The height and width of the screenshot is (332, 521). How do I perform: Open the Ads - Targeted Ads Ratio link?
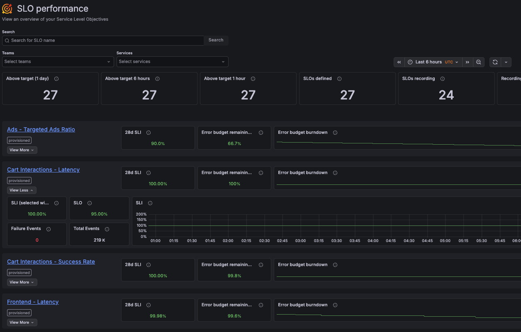tap(41, 130)
